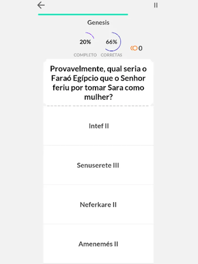The image size is (198, 264).
Task: Click the dashed divider below the question
Action: pos(99,106)
